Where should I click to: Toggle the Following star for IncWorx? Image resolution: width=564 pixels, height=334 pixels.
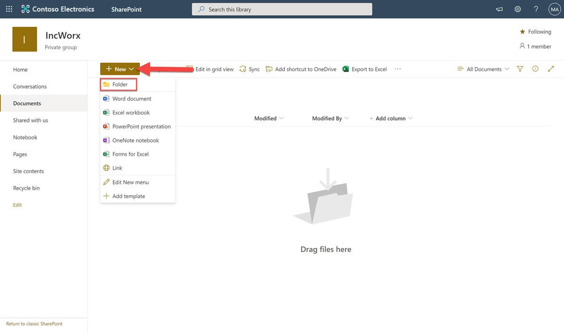point(523,31)
